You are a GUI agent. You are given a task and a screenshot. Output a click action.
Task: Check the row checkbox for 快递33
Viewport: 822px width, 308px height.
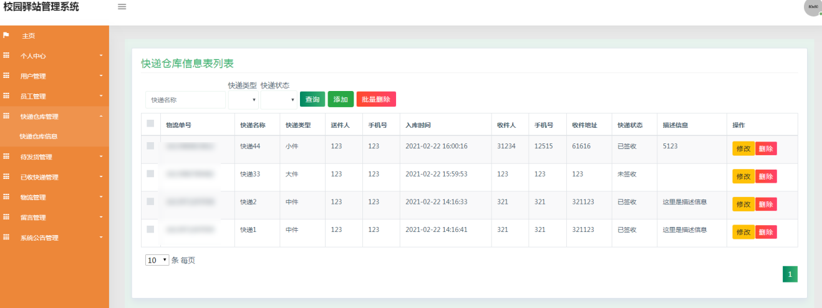click(x=150, y=174)
